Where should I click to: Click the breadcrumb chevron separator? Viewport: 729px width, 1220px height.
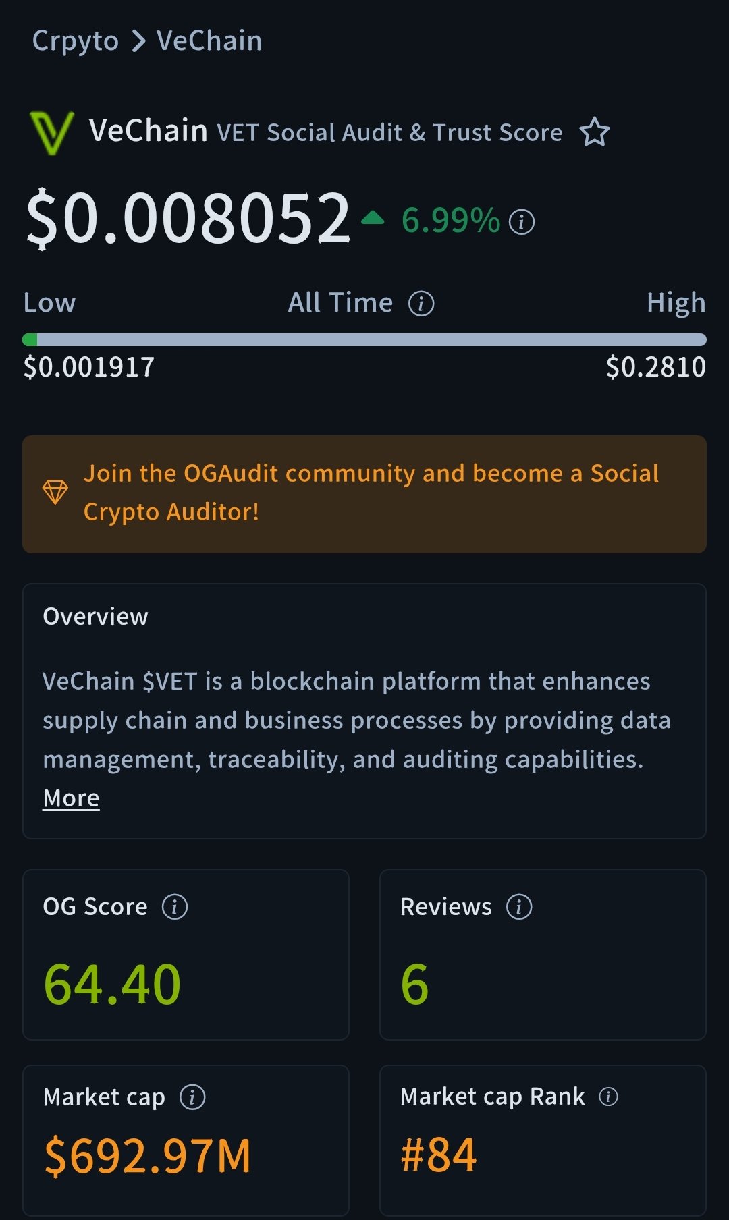[138, 41]
